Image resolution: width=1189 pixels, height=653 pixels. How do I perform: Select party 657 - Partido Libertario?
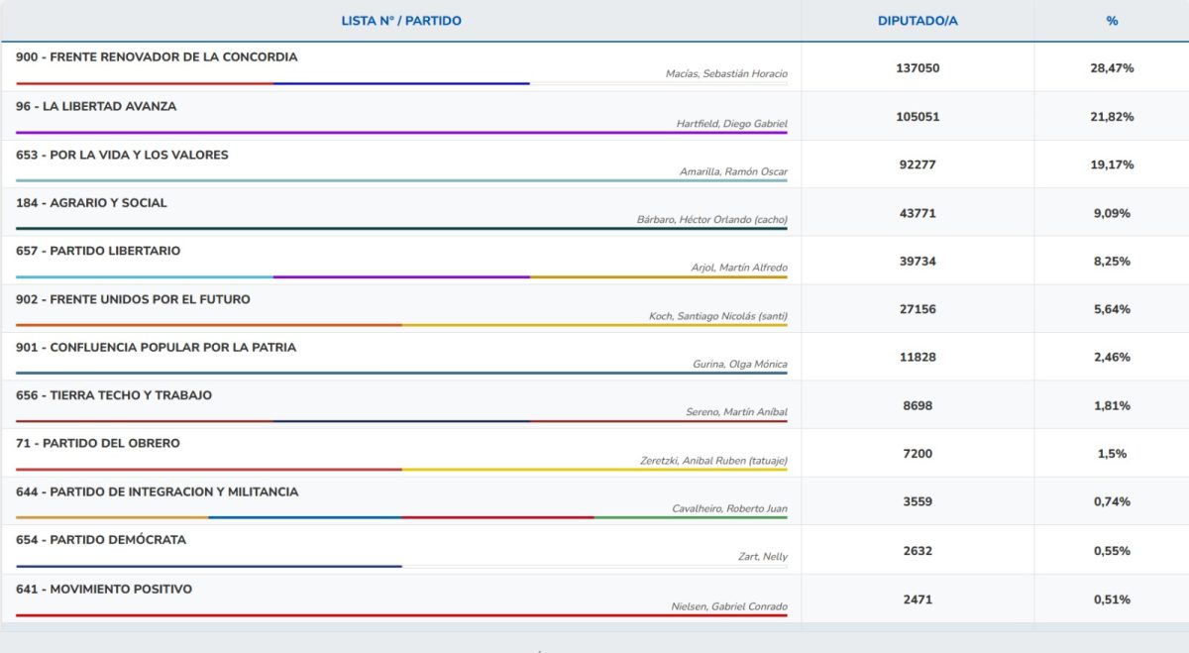pos(98,251)
